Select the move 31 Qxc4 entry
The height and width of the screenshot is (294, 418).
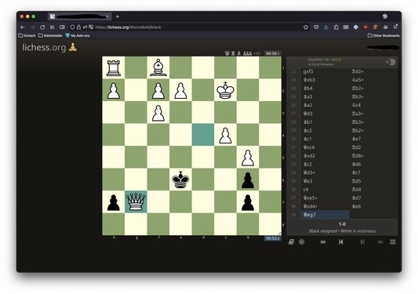coord(325,147)
